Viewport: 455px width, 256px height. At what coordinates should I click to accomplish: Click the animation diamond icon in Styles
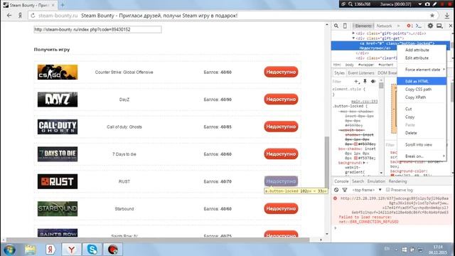373,82
